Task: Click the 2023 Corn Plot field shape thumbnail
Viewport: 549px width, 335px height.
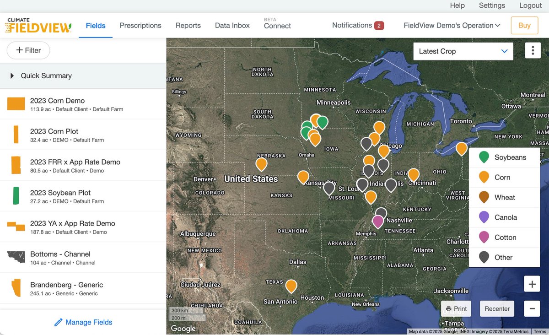Action: (x=16, y=135)
